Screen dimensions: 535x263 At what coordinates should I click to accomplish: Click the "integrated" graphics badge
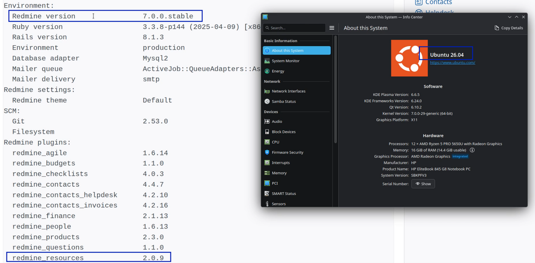tap(460, 156)
